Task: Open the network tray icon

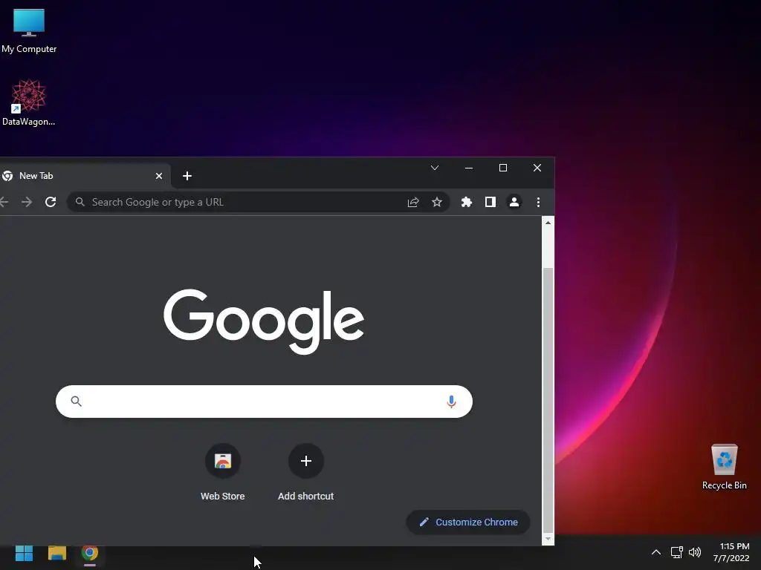Action: [x=676, y=552]
